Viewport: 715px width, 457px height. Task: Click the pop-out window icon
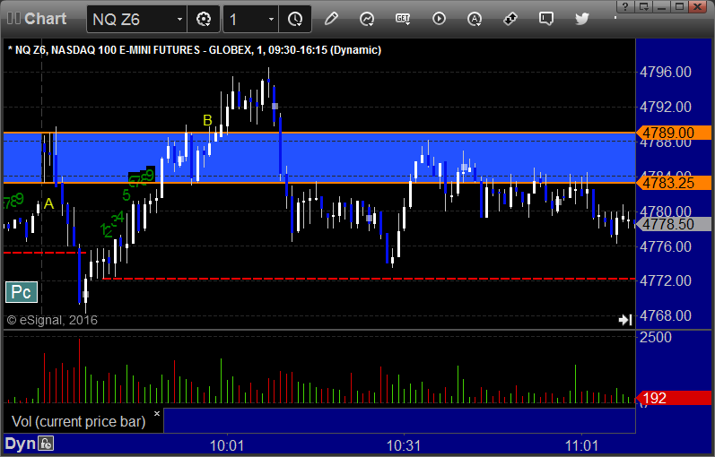coord(643,6)
